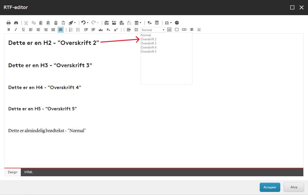Viewport: 308px width, 195px height.
Task: Toggle italic formatting
Action: 16,30
